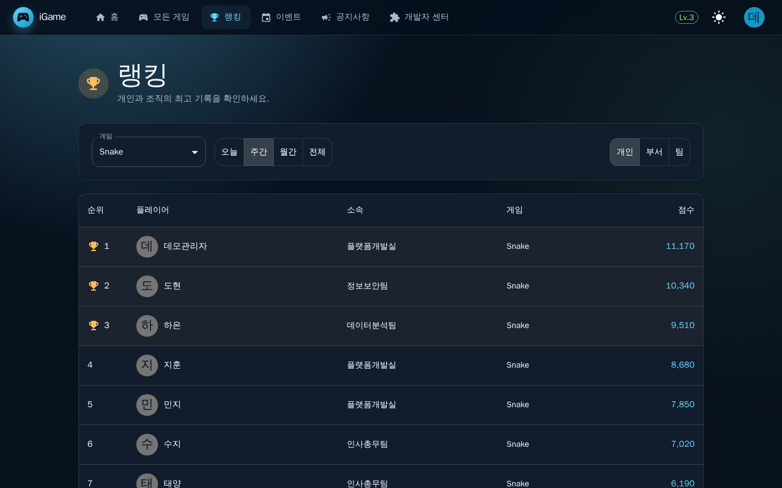The width and height of the screenshot is (782, 488).
Task: Open the 게임 Snake dropdown
Action: [149, 152]
